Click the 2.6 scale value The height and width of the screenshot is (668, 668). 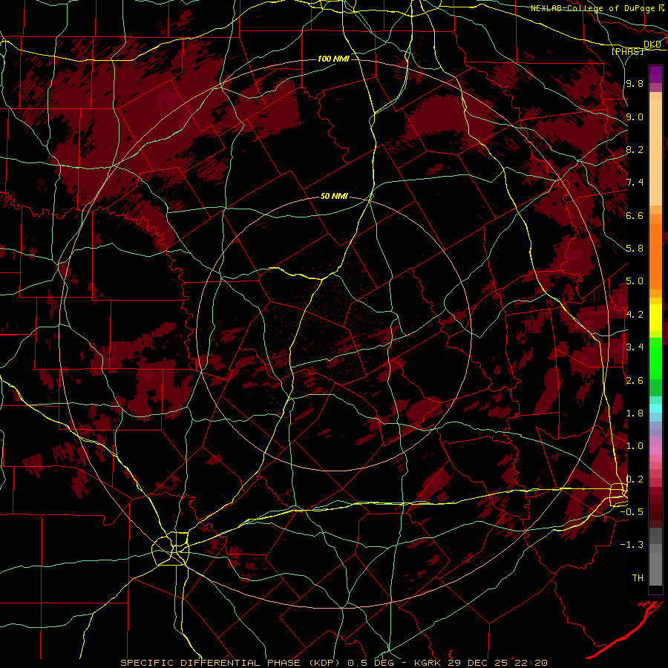pyautogui.click(x=635, y=380)
